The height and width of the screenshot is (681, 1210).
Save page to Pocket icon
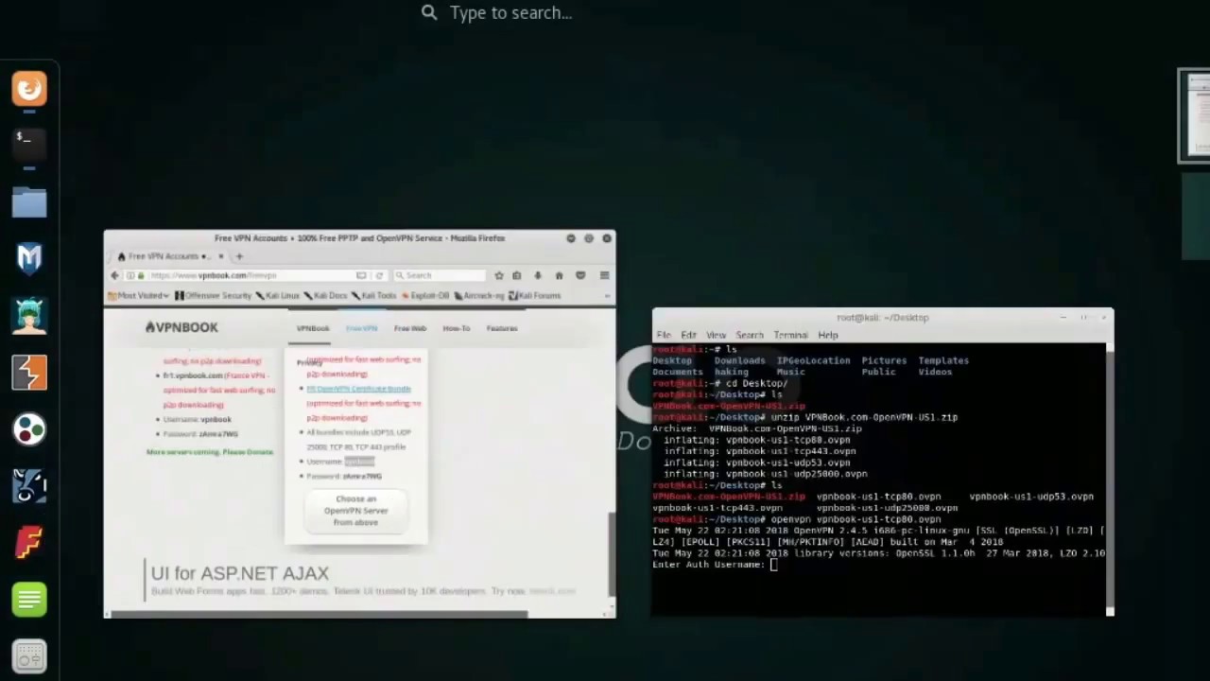pos(580,275)
